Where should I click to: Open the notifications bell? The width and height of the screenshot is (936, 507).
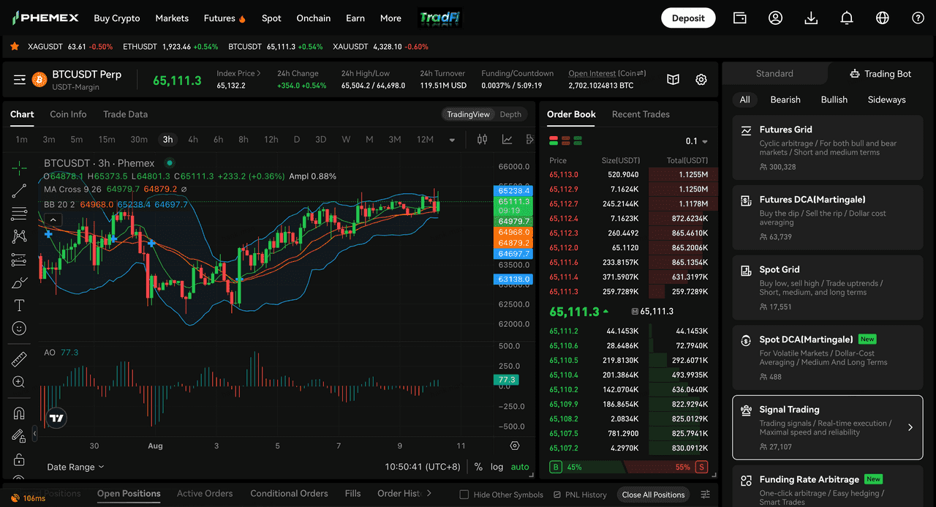click(847, 18)
